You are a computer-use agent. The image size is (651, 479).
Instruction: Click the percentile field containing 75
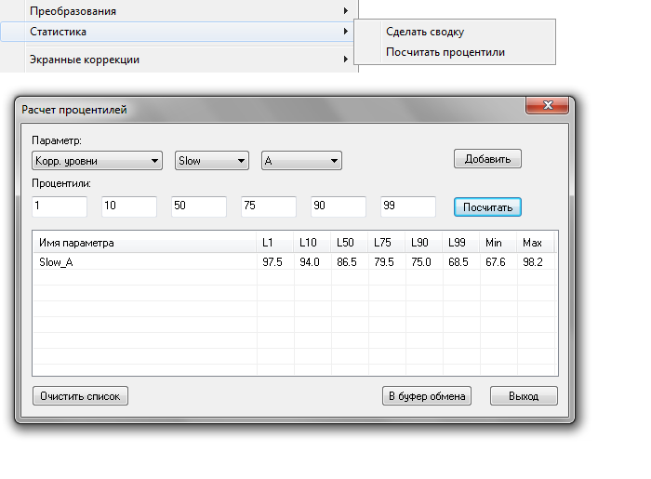click(269, 206)
